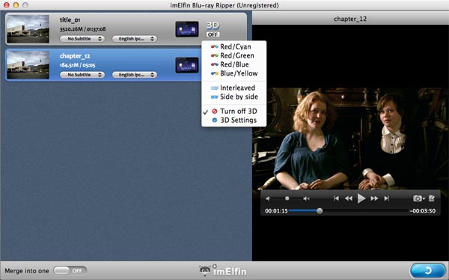This screenshot has width=449, height=280.
Task: Open the subtitle dropdown for chapter_12
Action: click(x=82, y=75)
